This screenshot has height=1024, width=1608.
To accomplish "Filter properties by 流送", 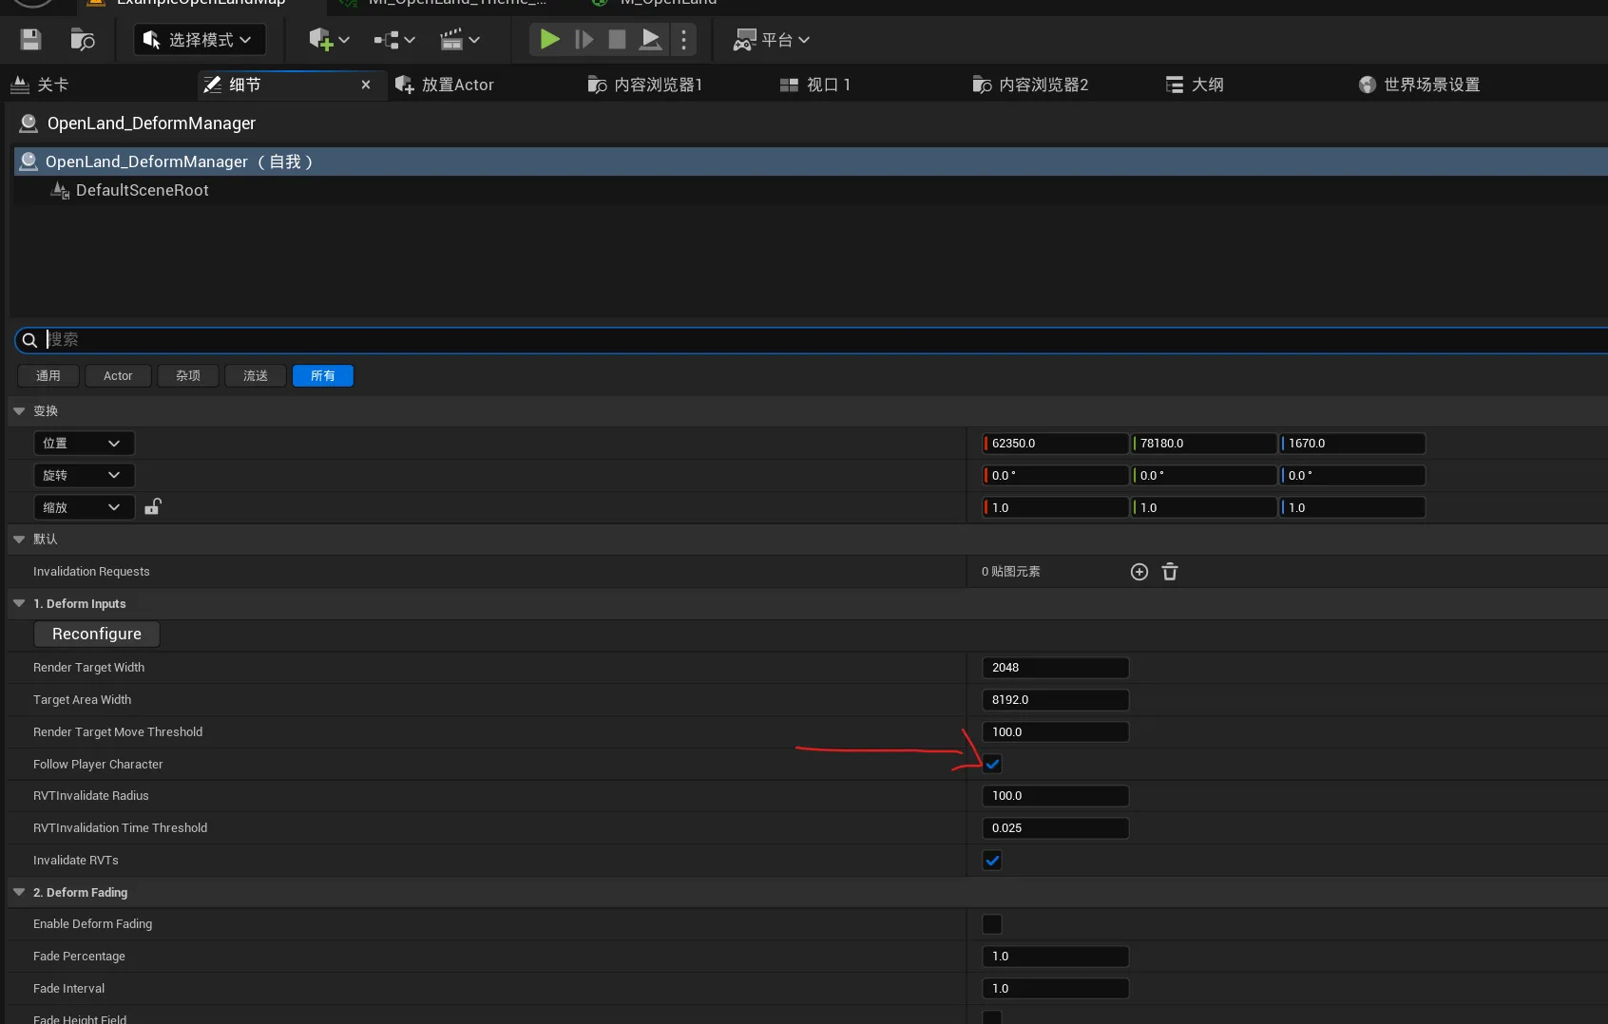I will coord(256,376).
